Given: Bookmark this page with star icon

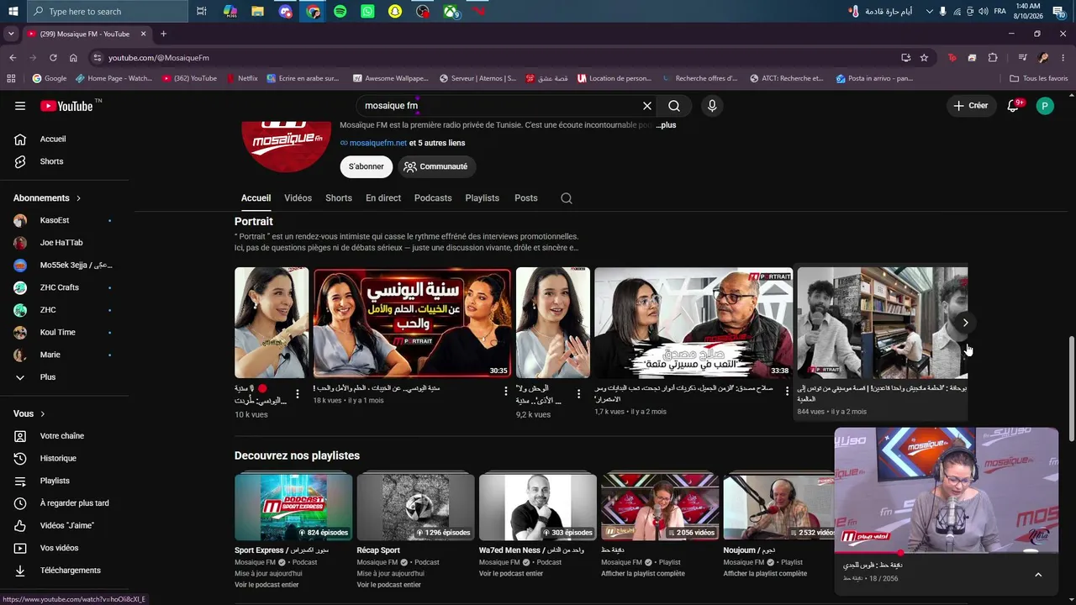Looking at the screenshot, I should pos(924,58).
